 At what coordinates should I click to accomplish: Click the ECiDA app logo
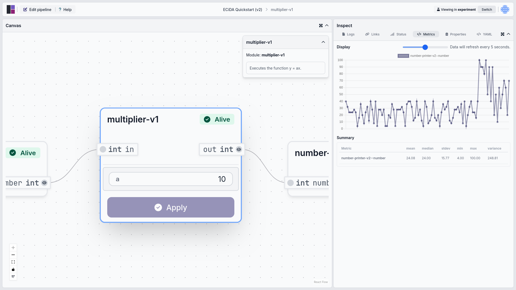[x=11, y=9]
